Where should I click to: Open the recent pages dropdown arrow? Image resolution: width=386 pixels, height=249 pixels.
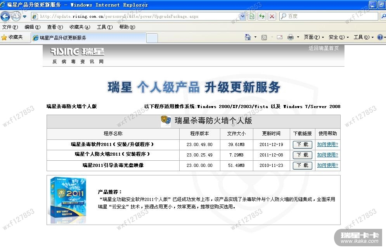pos(24,17)
